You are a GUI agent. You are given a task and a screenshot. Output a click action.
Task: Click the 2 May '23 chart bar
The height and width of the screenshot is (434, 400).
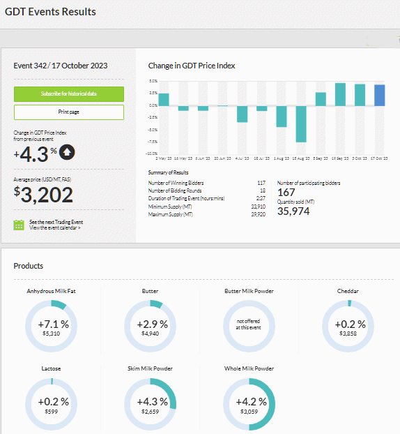point(164,100)
